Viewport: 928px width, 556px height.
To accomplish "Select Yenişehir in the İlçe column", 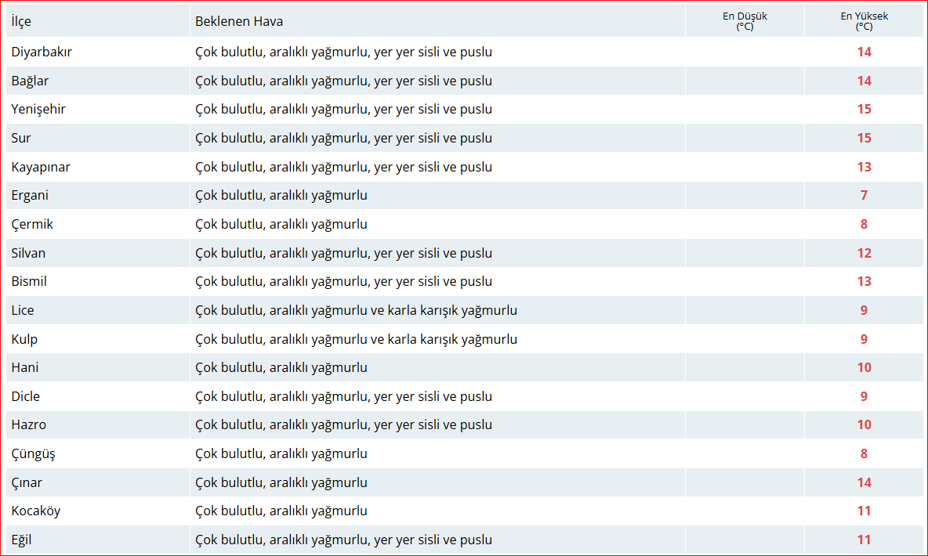I will point(38,110).
